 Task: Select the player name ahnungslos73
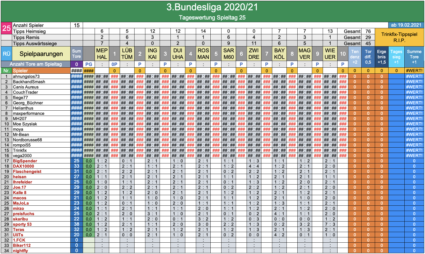pyautogui.click(x=26, y=76)
